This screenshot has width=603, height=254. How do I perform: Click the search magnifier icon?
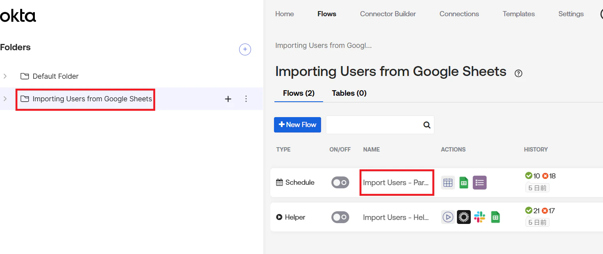[x=427, y=125]
